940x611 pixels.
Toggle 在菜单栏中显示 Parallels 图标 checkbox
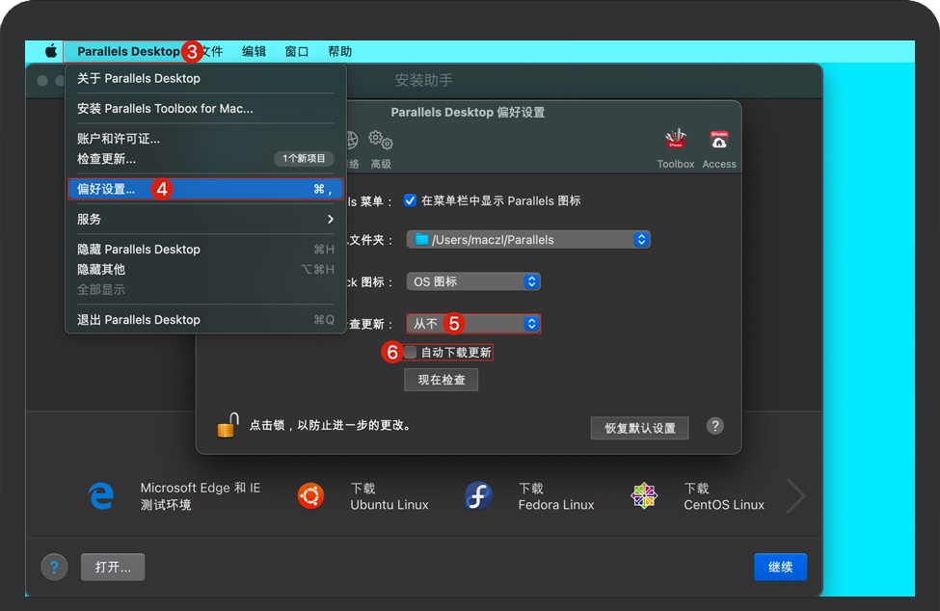tap(410, 200)
